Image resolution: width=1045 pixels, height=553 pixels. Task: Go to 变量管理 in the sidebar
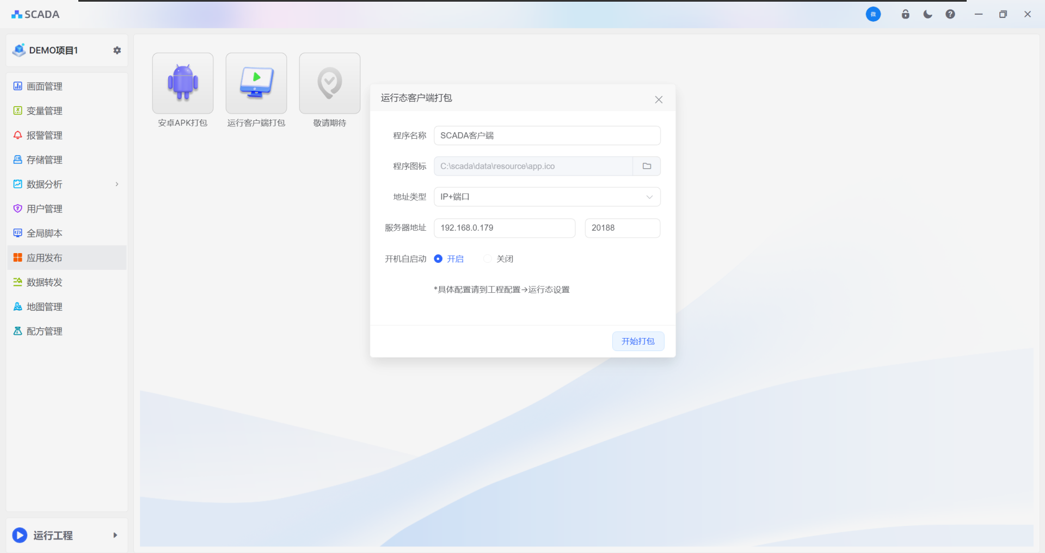tap(45, 111)
